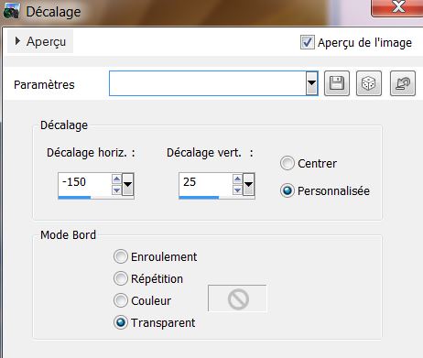The image size is (423, 358).
Task: Click the Décalage horiz. value field
Action: pyautogui.click(x=84, y=183)
